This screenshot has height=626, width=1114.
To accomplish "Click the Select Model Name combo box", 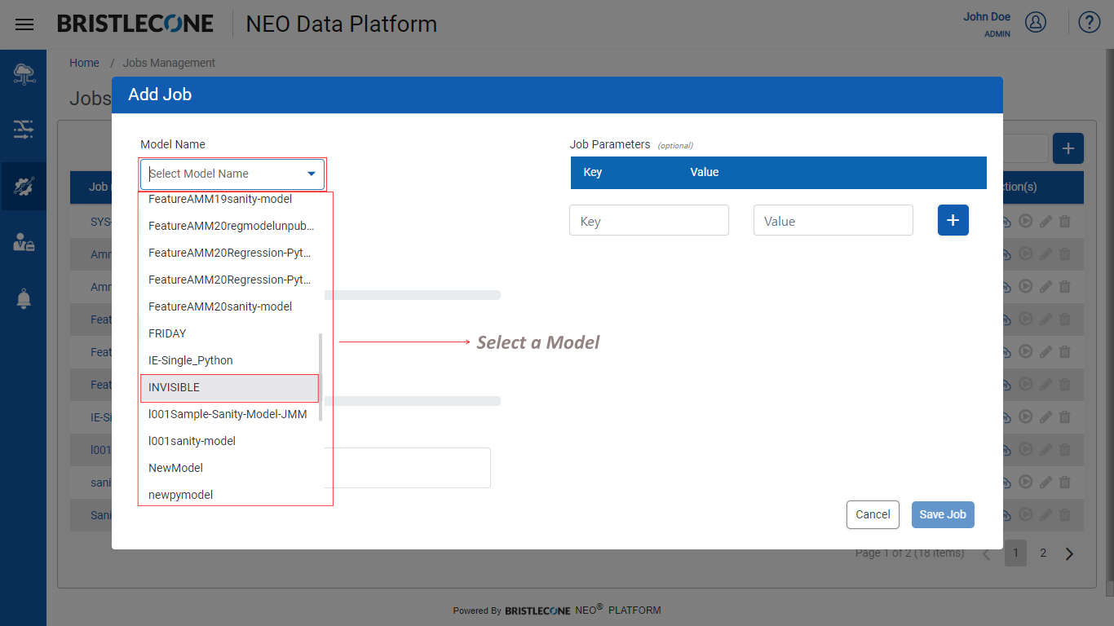I will (x=232, y=174).
